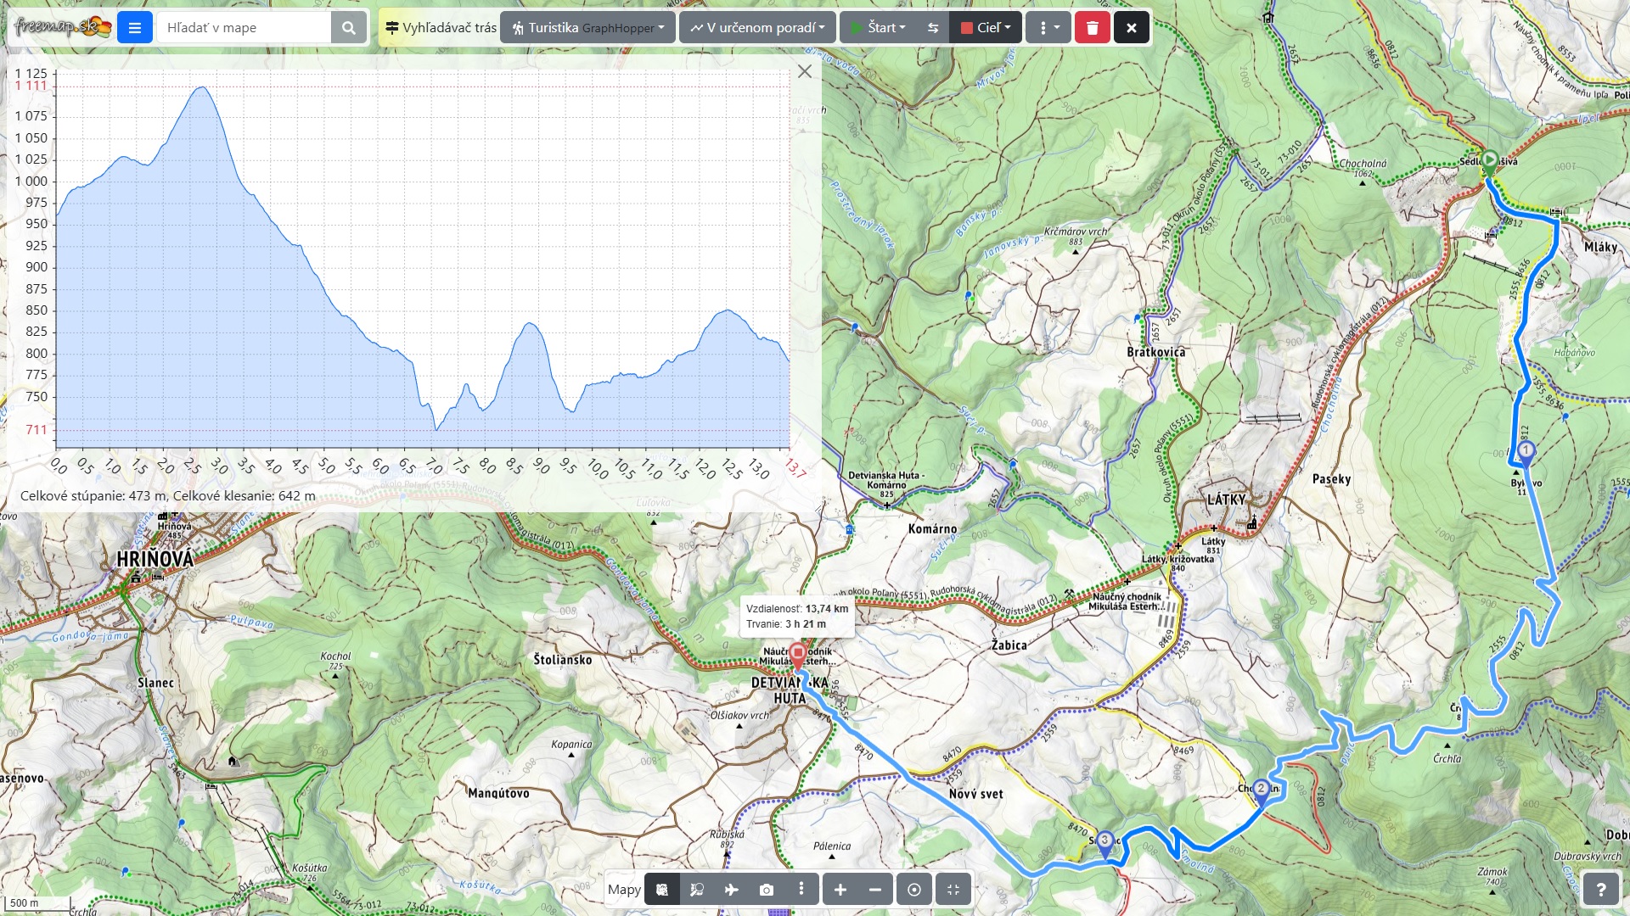Activate the locate-me target button
Viewport: 1630px width, 916px height.
pyautogui.click(x=913, y=890)
